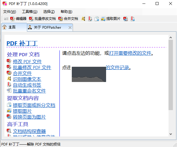Image resolution: width=177 pixels, height=147 pixels.
Task: Click the 提取文档内容 section heading
Action: [x=23, y=98]
